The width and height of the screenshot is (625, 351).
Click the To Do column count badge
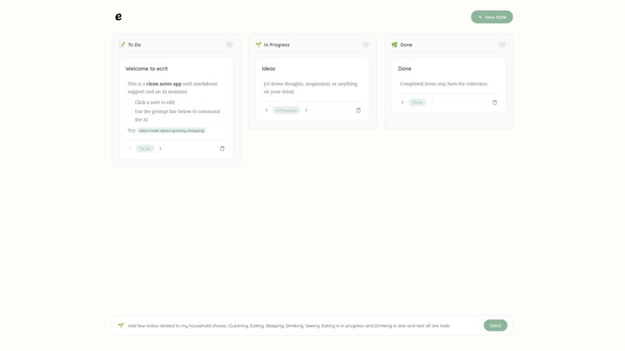click(230, 45)
